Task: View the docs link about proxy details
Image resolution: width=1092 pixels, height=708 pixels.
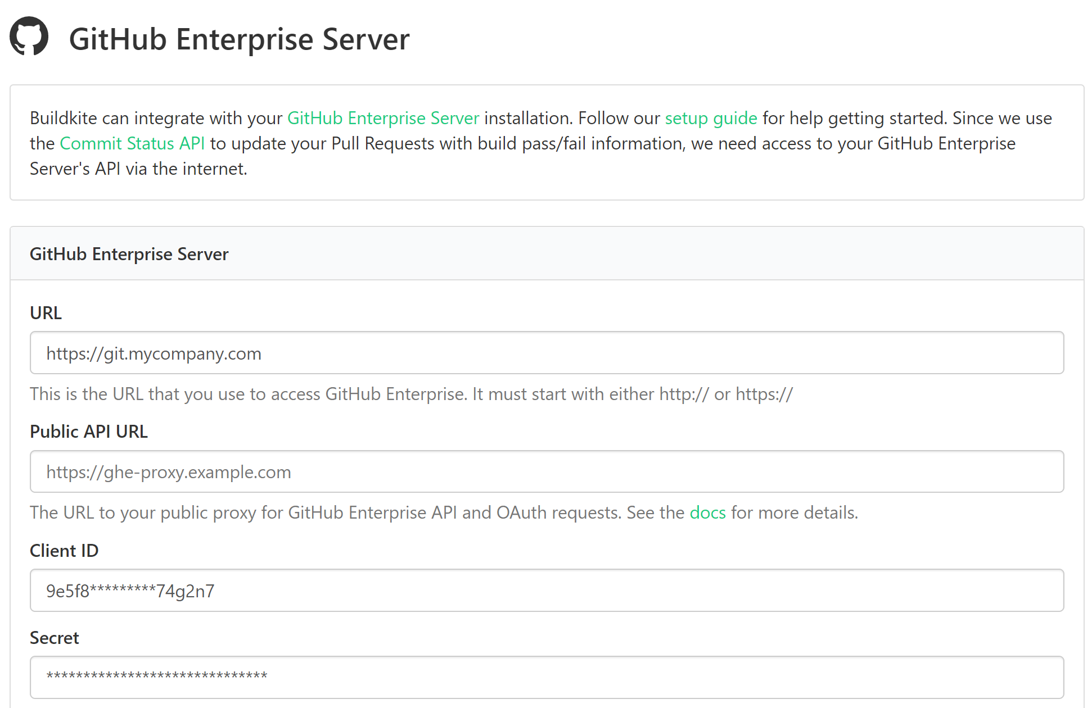Action: pyautogui.click(x=707, y=512)
